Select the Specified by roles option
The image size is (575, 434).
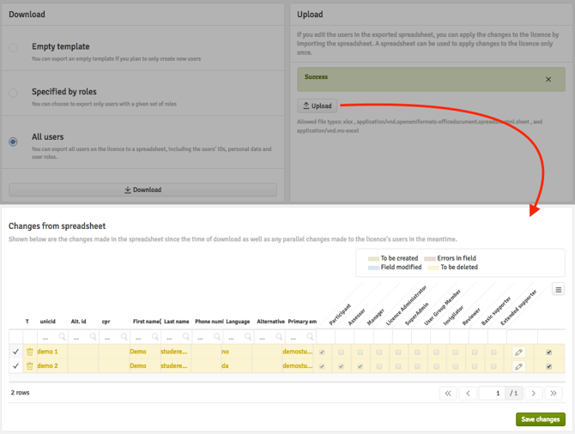[13, 93]
